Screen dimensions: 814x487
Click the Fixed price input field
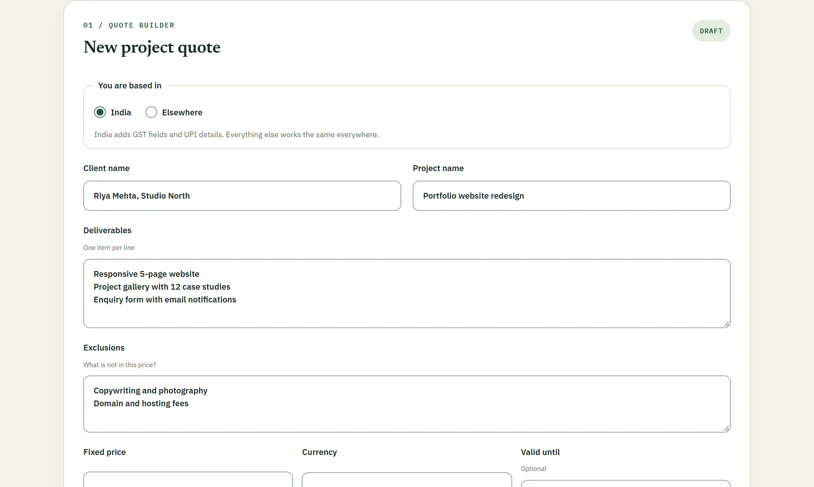point(188,479)
